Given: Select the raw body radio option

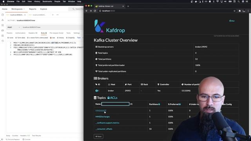Looking at the screenshot, I should pyautogui.click(x=52, y=38).
